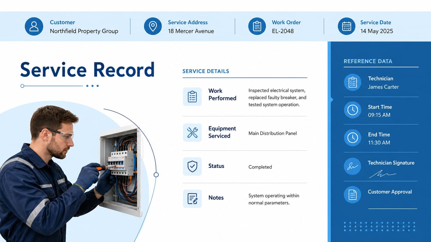Click the Start Time clock icon
The height and width of the screenshot is (242, 431).
click(x=353, y=110)
